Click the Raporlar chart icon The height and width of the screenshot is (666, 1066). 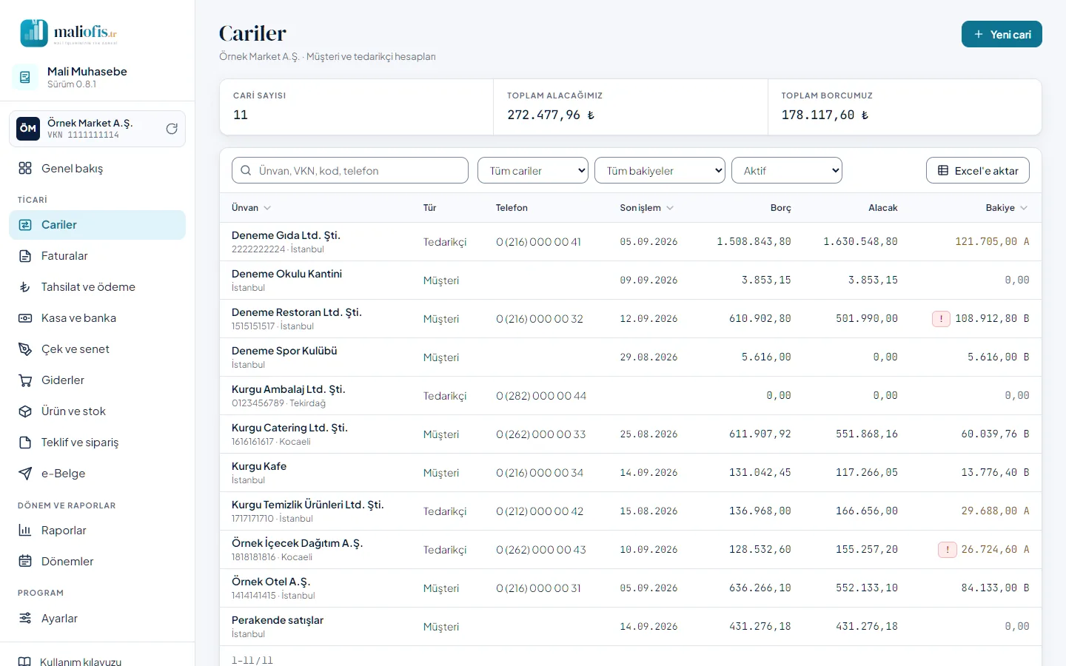(x=25, y=531)
